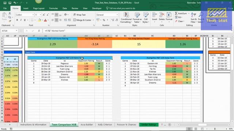The image size is (234, 131).
Task: Click the insert function fx button
Action: (39, 31)
